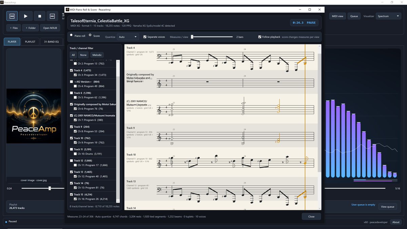This screenshot has height=229, width=407.
Task: Uncheck Ch 6: Program 76 channel checkbox
Action: pos(75,109)
